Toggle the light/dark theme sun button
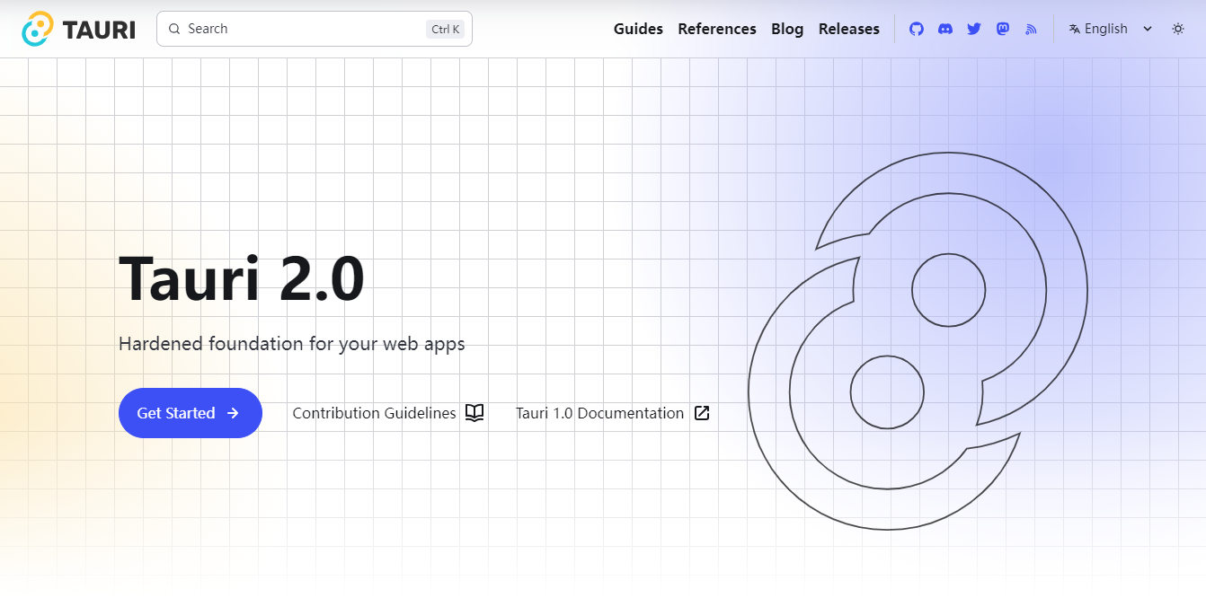 1178,29
